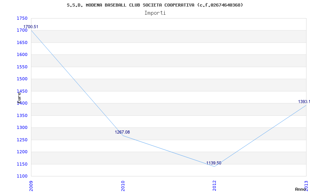Screen dimensions: 310x193
Task: Click the 2013 data label starting 1393
Action: pyautogui.click(x=304, y=102)
